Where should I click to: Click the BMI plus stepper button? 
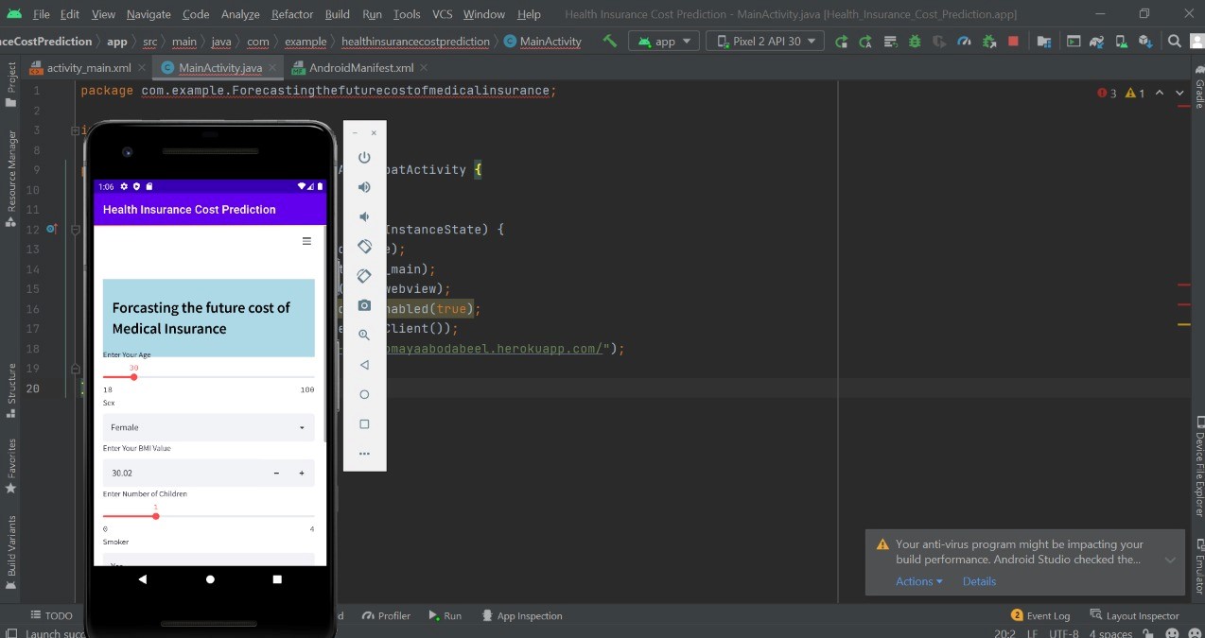click(x=302, y=473)
